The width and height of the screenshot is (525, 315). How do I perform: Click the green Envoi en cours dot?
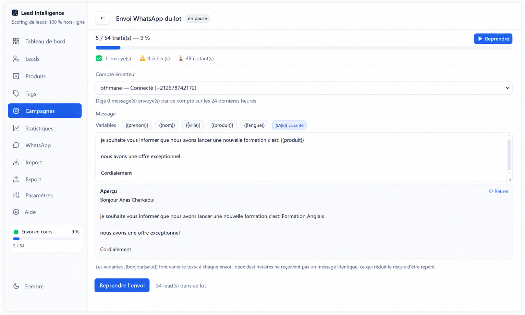[x=16, y=232]
